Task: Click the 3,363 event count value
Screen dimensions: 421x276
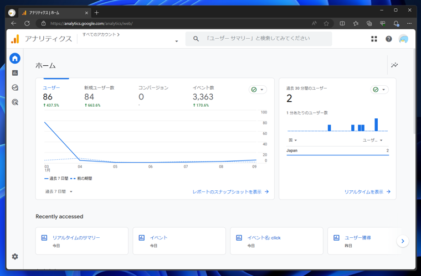Action: tap(203, 97)
